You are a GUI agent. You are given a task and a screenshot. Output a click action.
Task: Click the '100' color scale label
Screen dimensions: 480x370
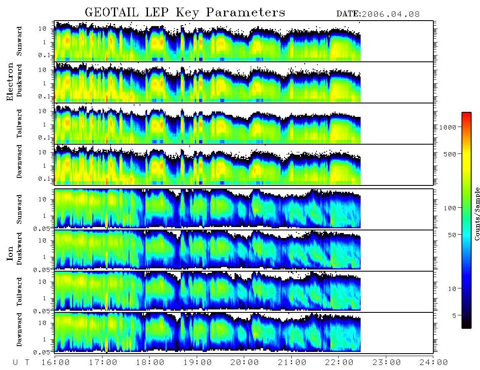[450, 208]
